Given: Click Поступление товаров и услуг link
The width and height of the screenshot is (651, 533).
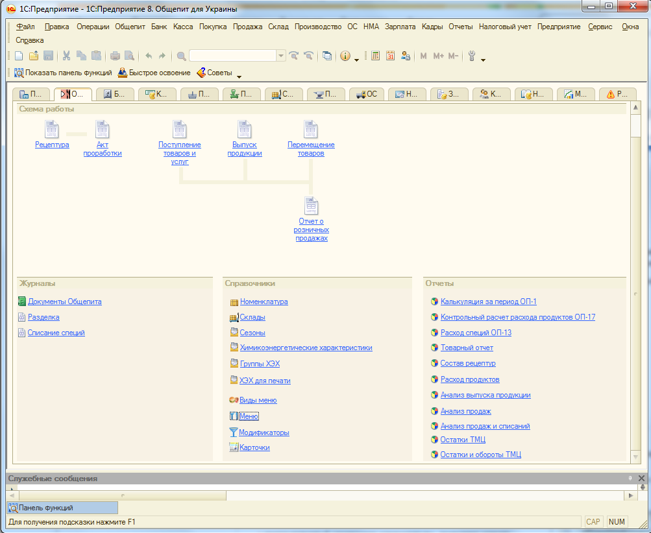Looking at the screenshot, I should 179,153.
